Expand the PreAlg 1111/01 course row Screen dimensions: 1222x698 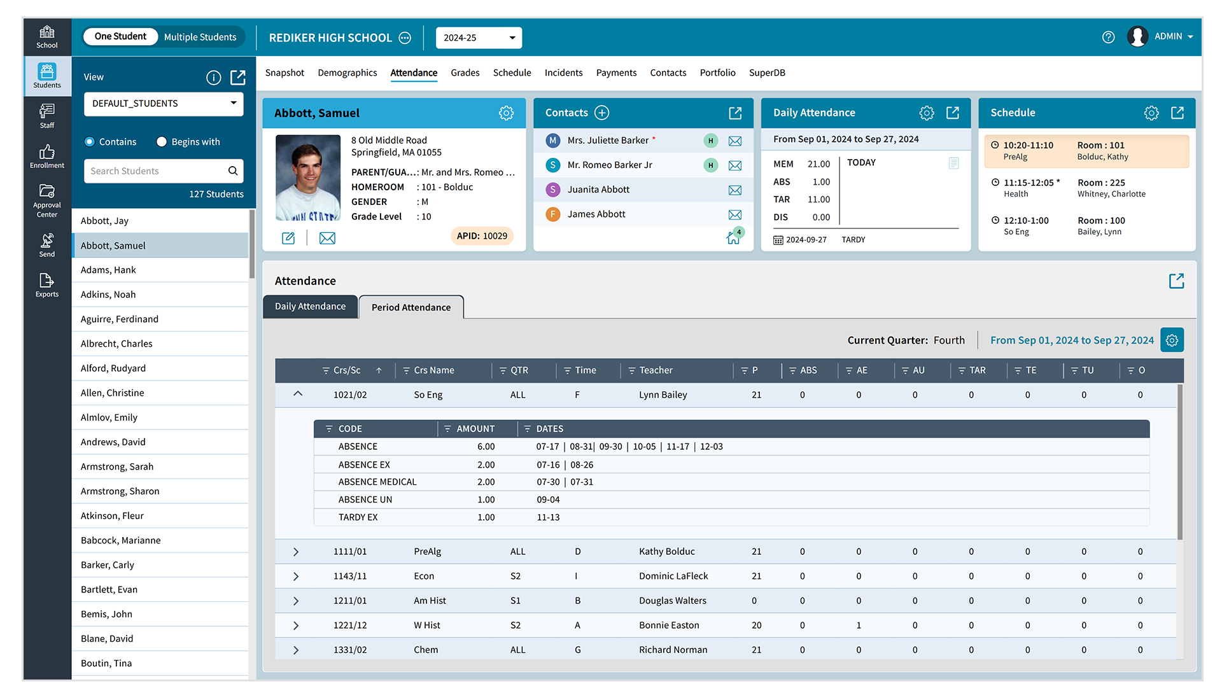point(296,552)
